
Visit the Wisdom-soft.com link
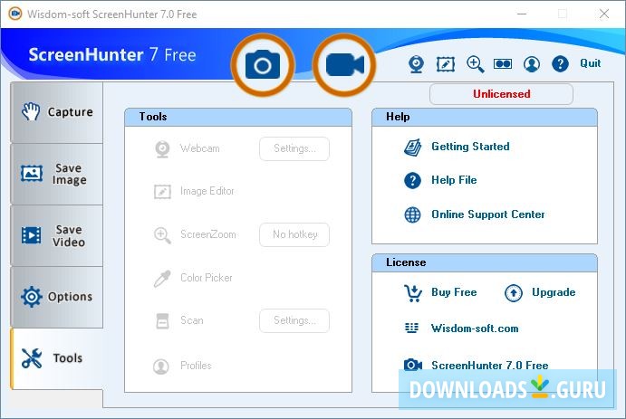point(475,329)
